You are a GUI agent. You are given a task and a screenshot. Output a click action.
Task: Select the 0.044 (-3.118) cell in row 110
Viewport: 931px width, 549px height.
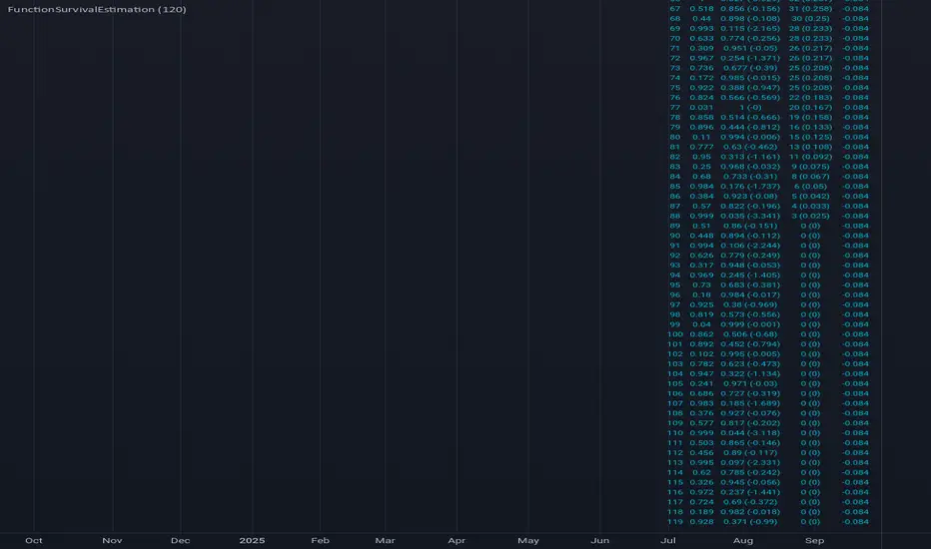coord(750,433)
